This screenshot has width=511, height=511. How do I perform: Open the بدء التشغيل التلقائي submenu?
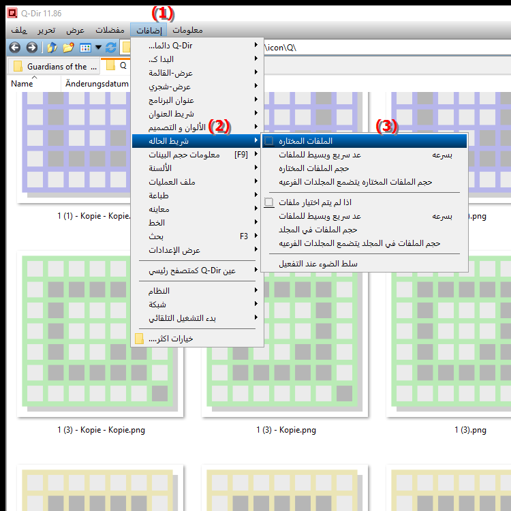[x=196, y=318]
